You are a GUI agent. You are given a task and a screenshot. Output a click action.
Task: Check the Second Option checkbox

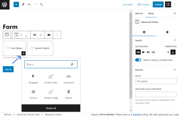coord(32,48)
